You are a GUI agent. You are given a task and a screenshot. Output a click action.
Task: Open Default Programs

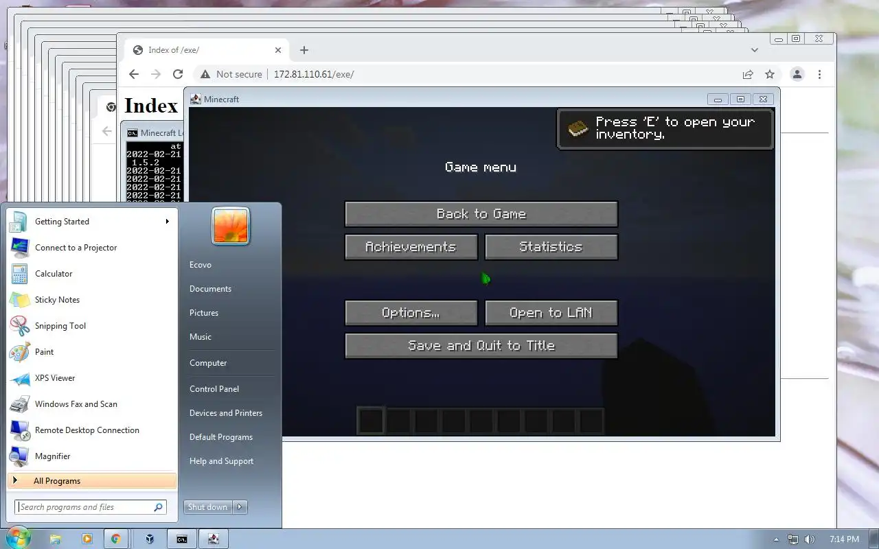(221, 437)
